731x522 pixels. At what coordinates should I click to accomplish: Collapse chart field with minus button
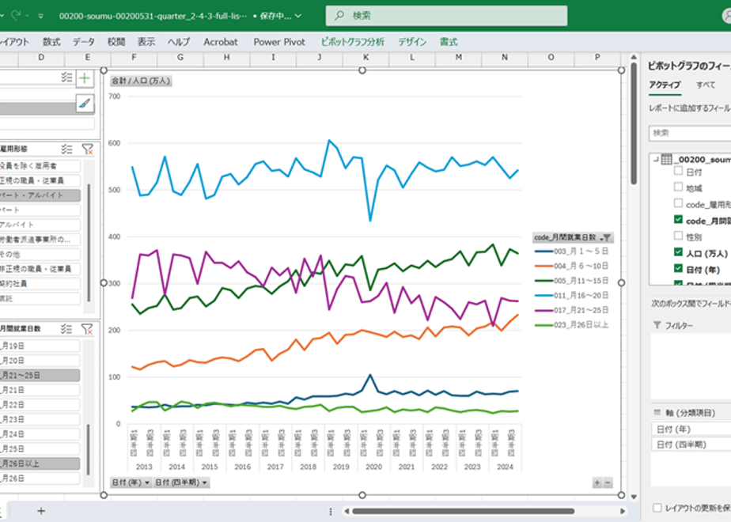point(608,482)
